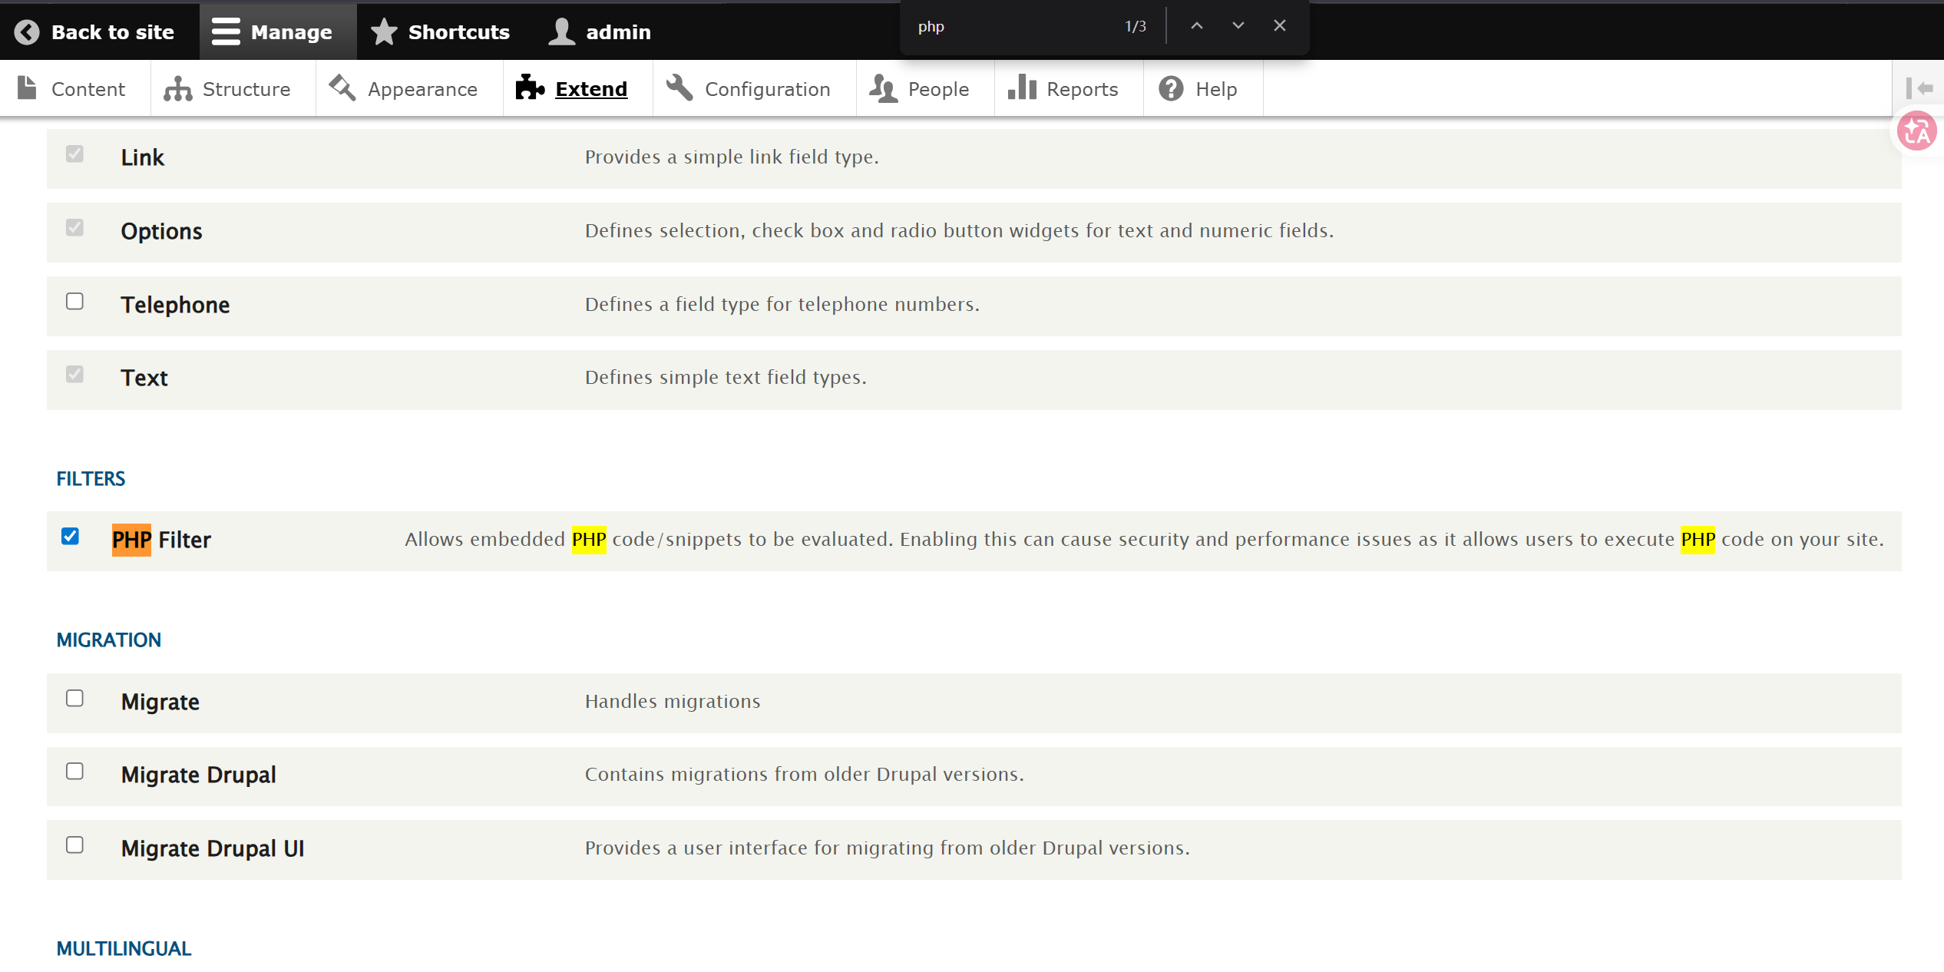Expand the MULTILINGUAL module group
Viewport: 1944px width, 972px height.
[124, 949]
